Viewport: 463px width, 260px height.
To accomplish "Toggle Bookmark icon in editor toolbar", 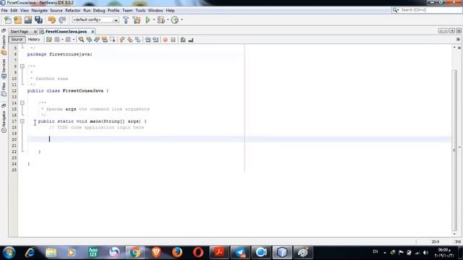I will [x=138, y=40].
